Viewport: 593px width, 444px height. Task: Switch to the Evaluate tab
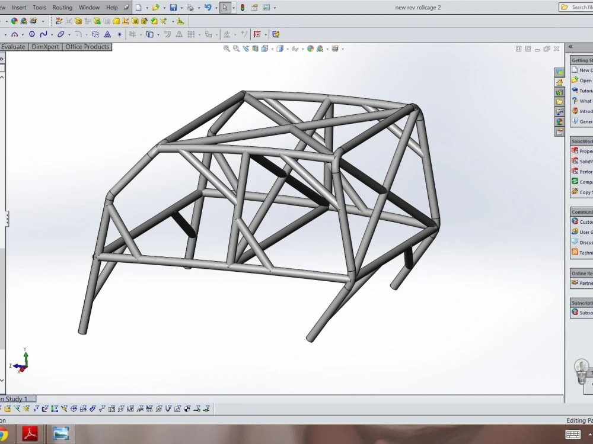pyautogui.click(x=13, y=47)
